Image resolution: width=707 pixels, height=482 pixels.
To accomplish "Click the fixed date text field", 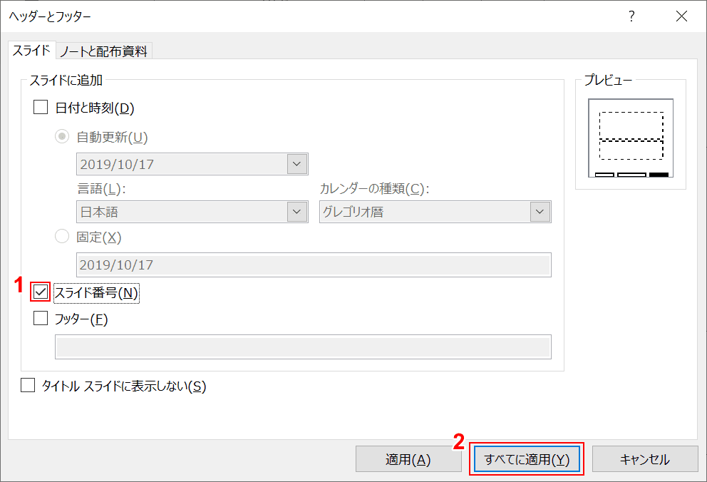I will point(314,265).
